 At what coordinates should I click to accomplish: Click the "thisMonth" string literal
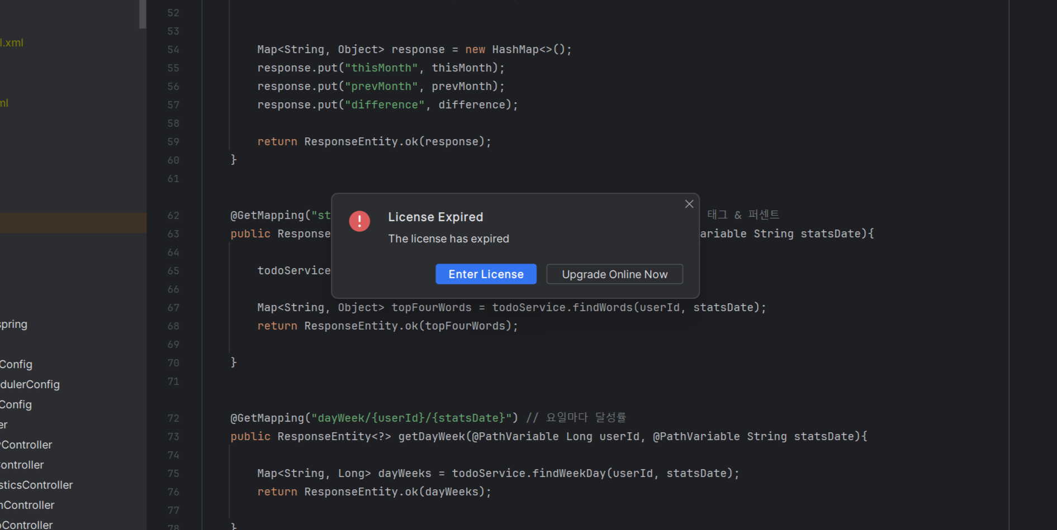tap(381, 68)
